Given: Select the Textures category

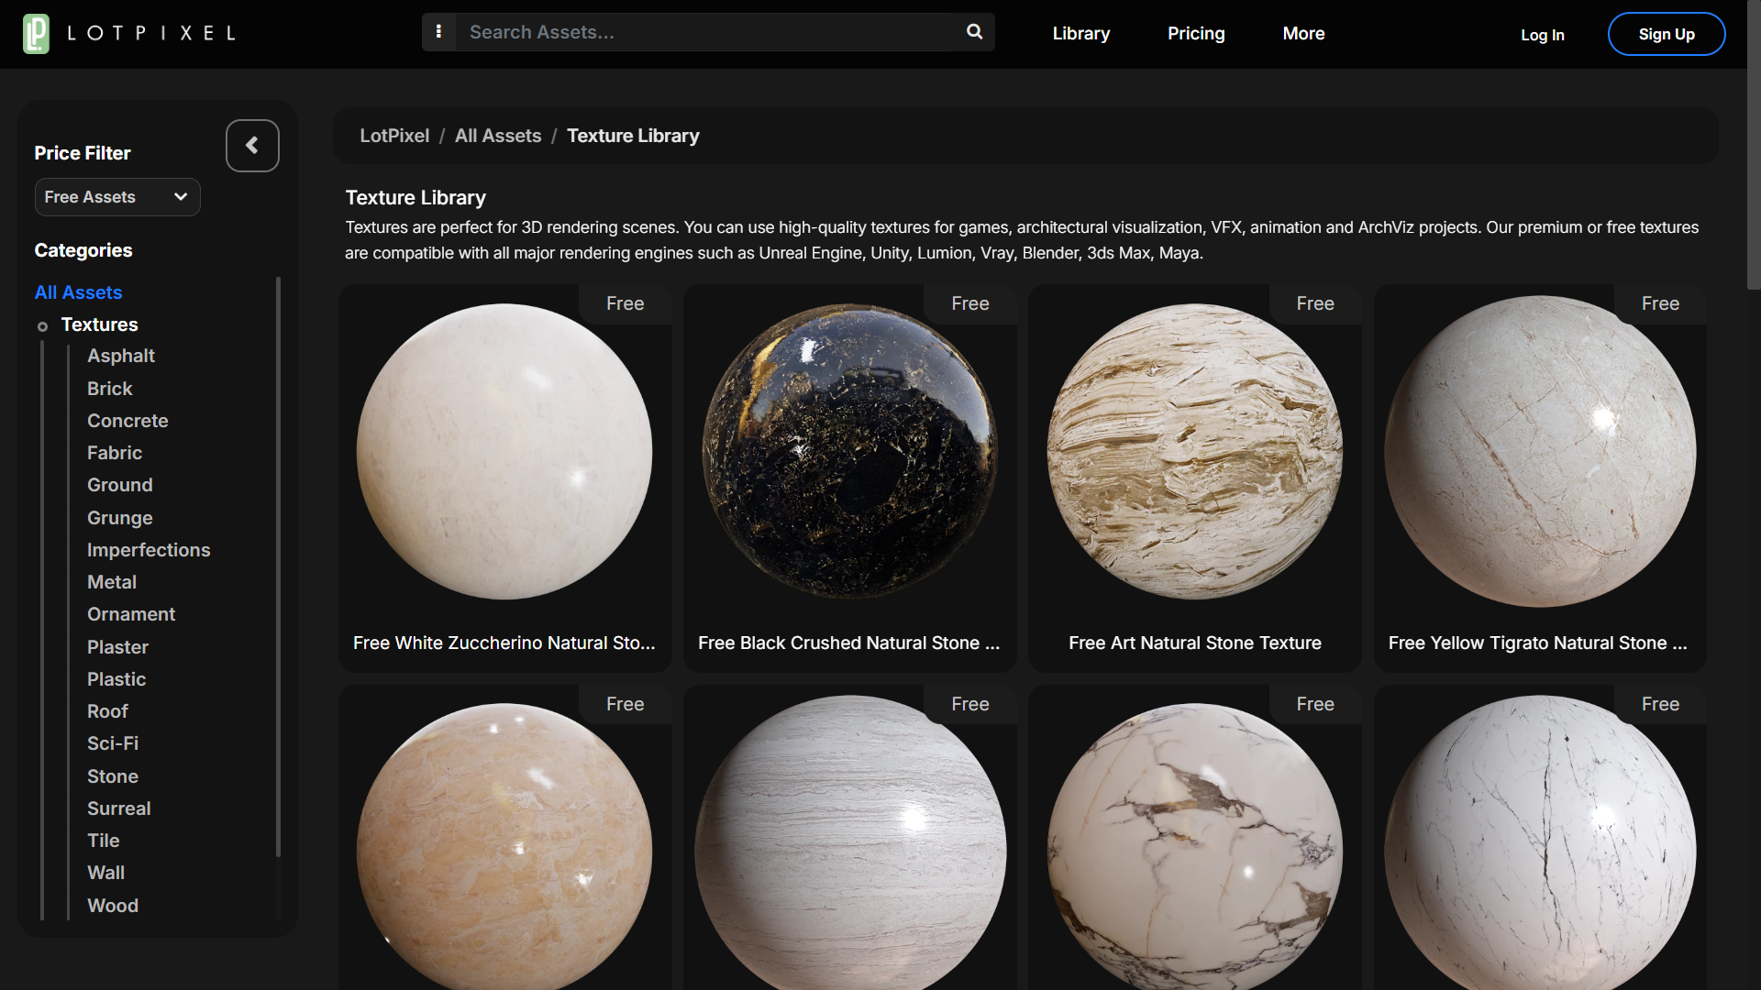Looking at the screenshot, I should click(x=99, y=324).
